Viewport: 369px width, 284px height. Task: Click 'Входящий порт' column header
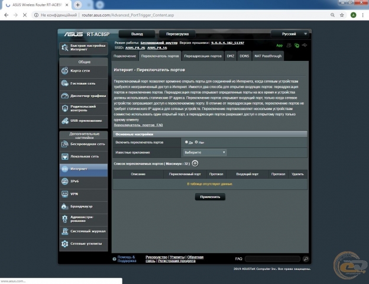pos(247,175)
